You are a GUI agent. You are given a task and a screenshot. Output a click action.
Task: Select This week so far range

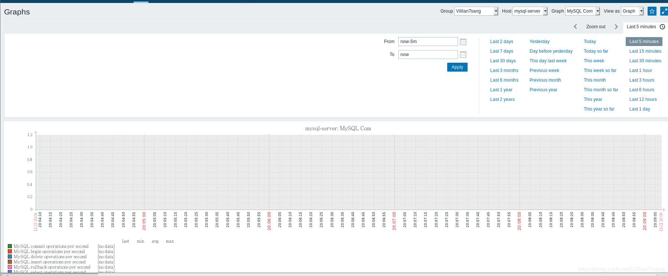coord(600,70)
